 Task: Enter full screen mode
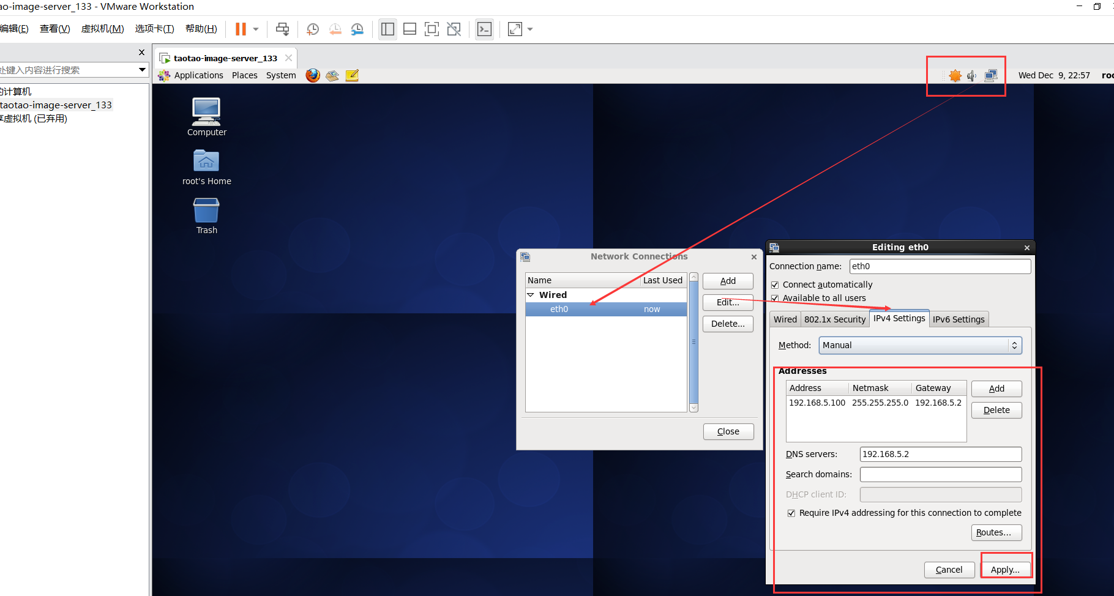point(515,29)
